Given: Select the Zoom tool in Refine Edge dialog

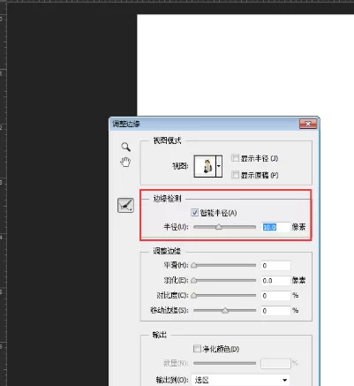Looking at the screenshot, I should pyautogui.click(x=125, y=147).
